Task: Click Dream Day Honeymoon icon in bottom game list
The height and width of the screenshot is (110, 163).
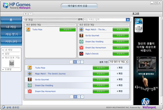Action: pyautogui.click(x=30, y=91)
